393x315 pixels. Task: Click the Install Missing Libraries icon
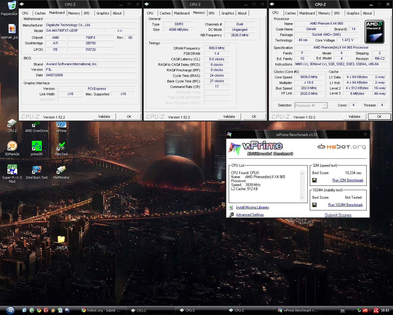pos(231,208)
